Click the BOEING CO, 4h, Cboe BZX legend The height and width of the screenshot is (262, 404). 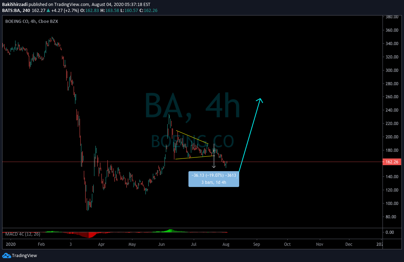[31, 21]
